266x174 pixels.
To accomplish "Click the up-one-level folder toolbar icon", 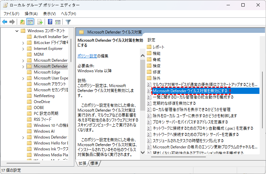I will [22, 22].
